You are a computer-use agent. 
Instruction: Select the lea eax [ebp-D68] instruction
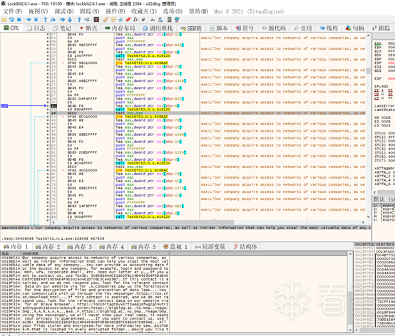tap(150, 45)
